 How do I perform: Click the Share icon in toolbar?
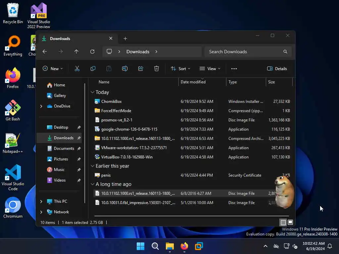pyautogui.click(x=140, y=69)
